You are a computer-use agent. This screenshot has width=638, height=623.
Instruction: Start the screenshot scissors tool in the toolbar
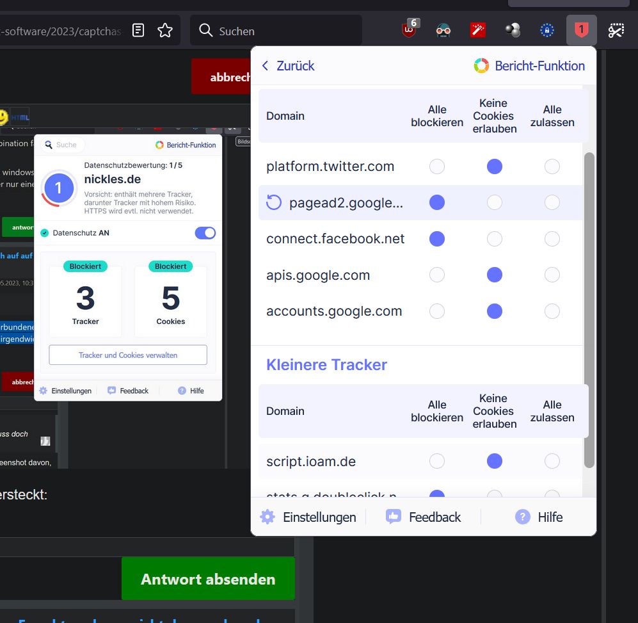point(616,30)
